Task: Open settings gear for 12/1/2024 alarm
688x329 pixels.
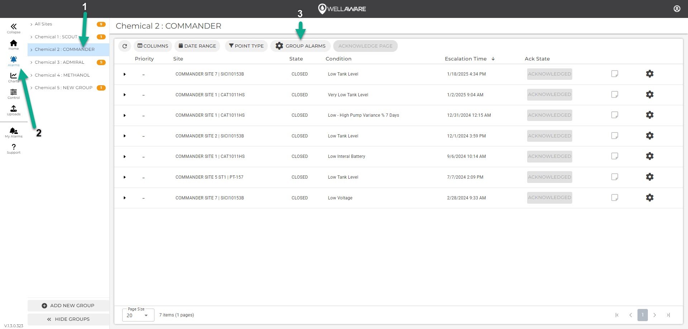Action: point(650,136)
